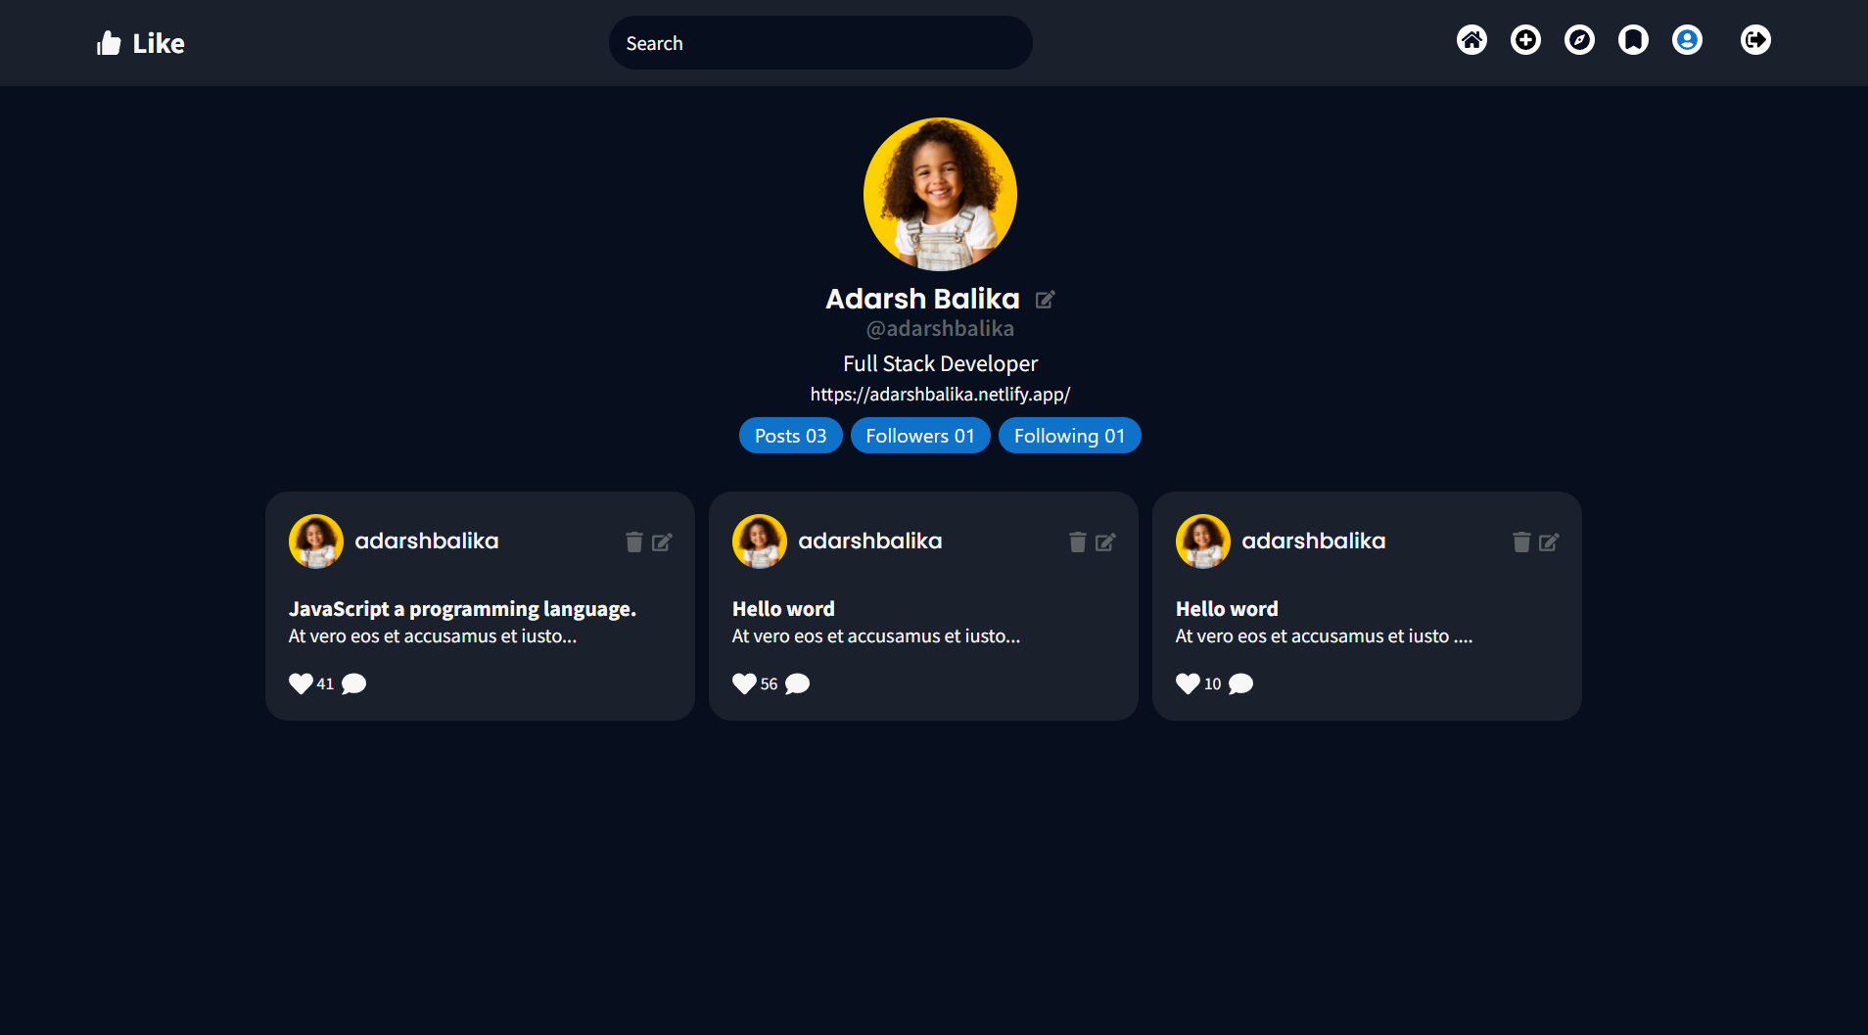The width and height of the screenshot is (1868, 1035).
Task: Open comments on post with 56 likes
Action: coord(798,683)
